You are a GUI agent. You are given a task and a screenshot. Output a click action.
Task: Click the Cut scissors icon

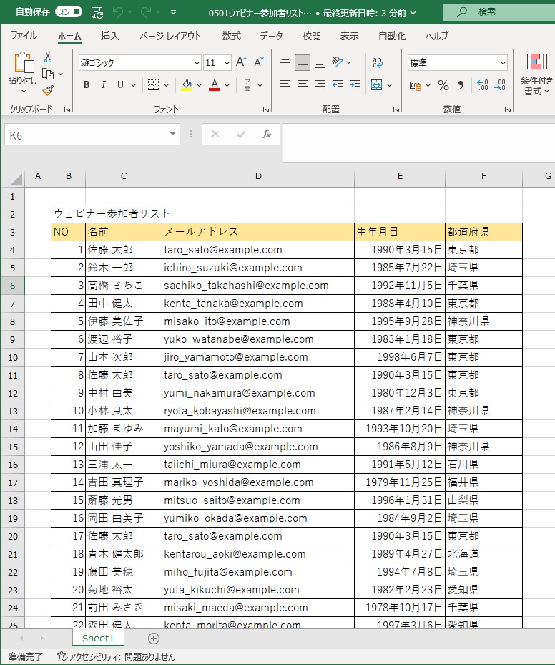point(48,57)
